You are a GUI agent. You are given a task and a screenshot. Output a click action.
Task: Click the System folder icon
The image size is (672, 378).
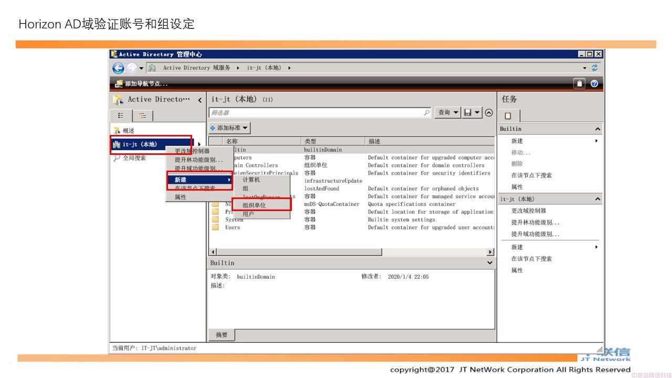[x=215, y=219]
